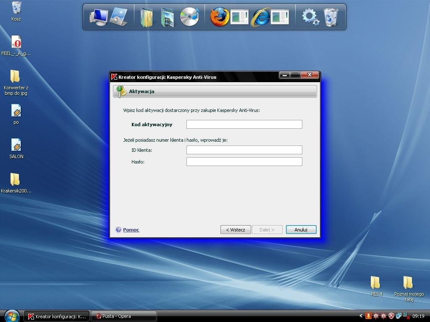Expand hidden system tray icons arrow

[361, 316]
